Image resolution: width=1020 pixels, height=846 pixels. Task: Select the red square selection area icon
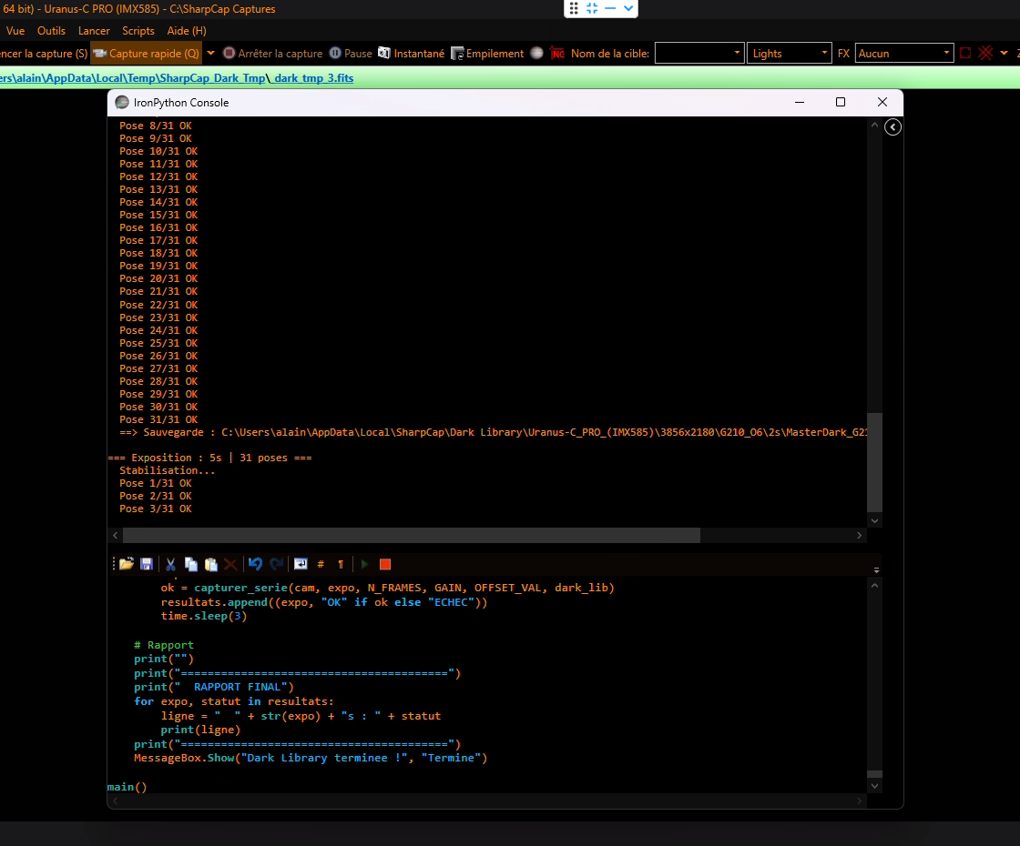tap(965, 54)
